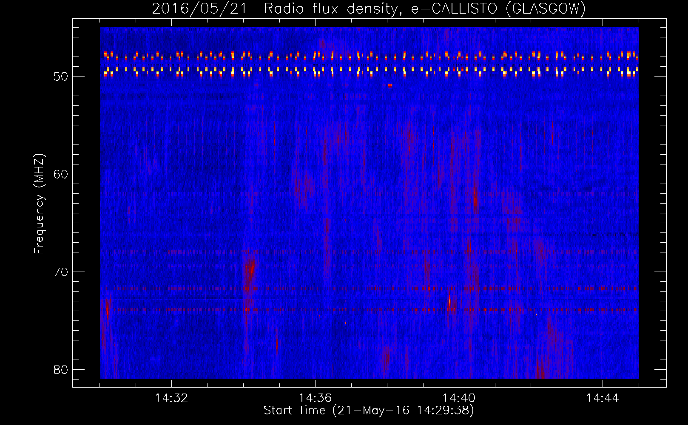
Task: Click the 80 frequency tick label
Action: [61, 370]
